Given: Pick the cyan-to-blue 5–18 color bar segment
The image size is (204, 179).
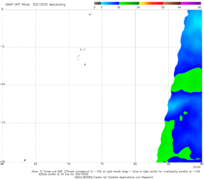Looking at the screenshot, I should (110, 3).
